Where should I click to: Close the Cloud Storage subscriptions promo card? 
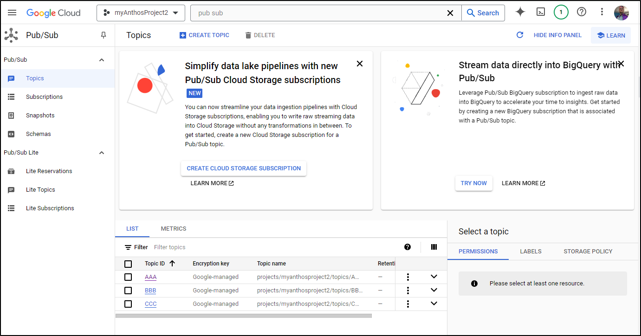pyautogui.click(x=360, y=64)
